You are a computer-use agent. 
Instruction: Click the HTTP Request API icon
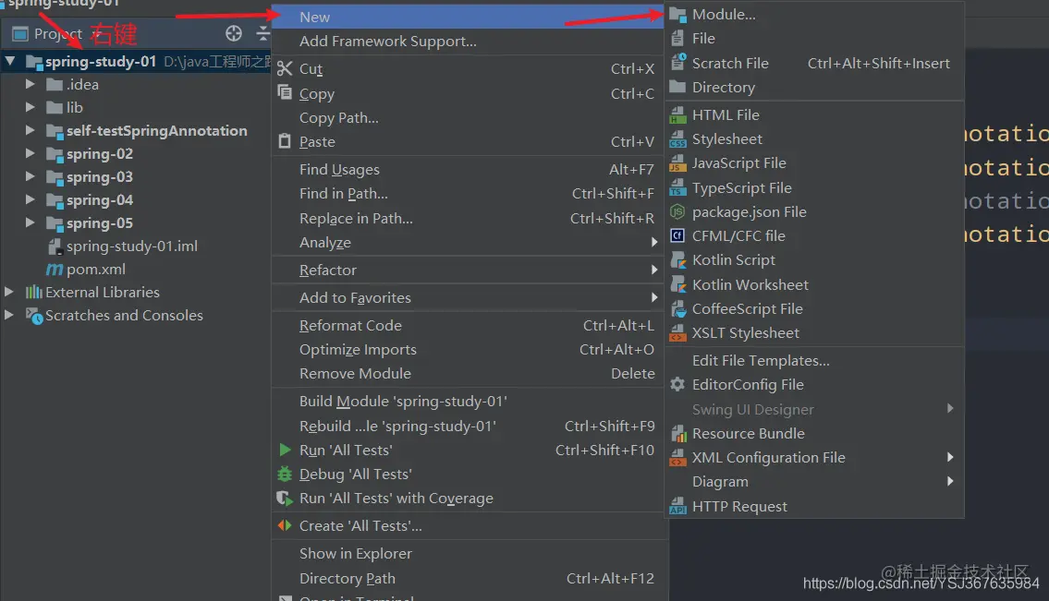point(677,506)
